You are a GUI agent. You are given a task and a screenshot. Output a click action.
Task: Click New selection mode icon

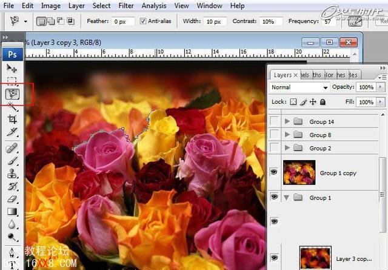click(x=41, y=21)
